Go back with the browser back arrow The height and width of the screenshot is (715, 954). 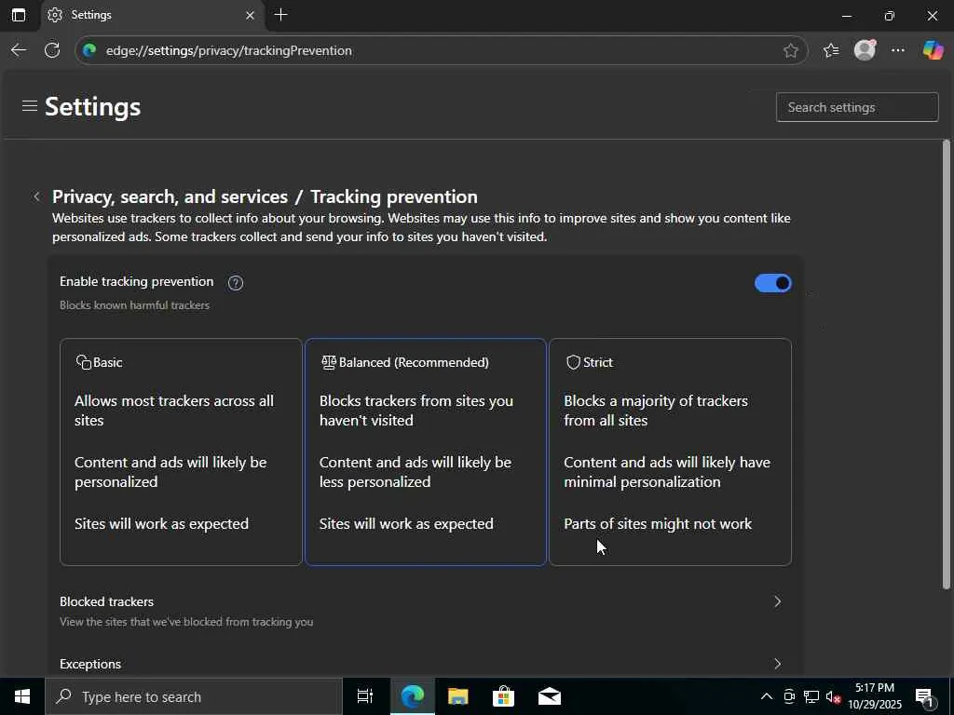(x=19, y=50)
